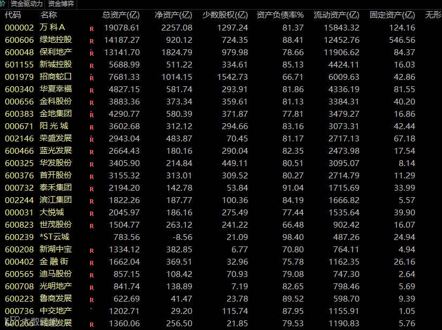Screen dimensions: 442x330
Task: Click the R marker beside 世茂股份
Action: tap(92, 226)
